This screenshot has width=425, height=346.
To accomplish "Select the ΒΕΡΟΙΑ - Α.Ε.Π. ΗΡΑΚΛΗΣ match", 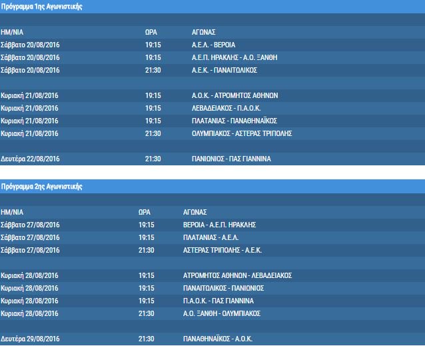I will click(x=219, y=225).
